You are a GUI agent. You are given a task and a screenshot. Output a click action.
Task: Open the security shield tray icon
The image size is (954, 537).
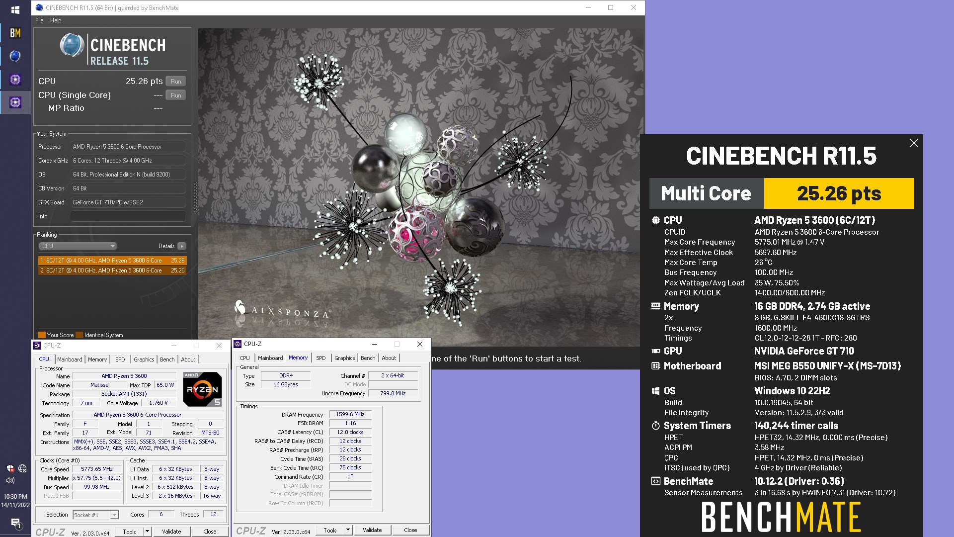[10, 468]
